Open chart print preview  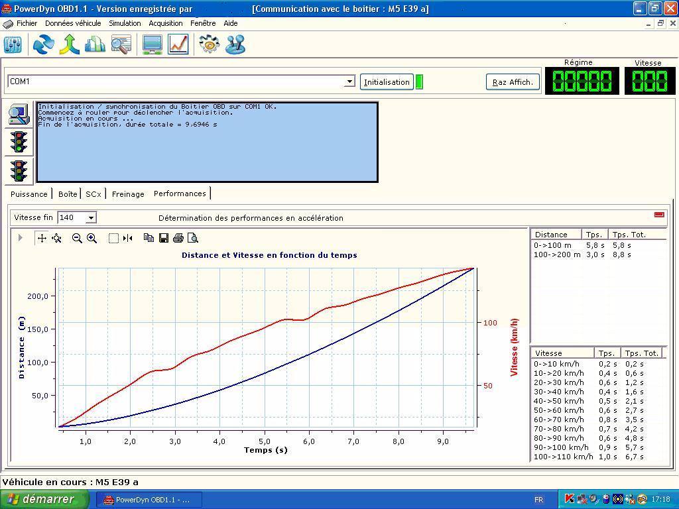(193, 238)
